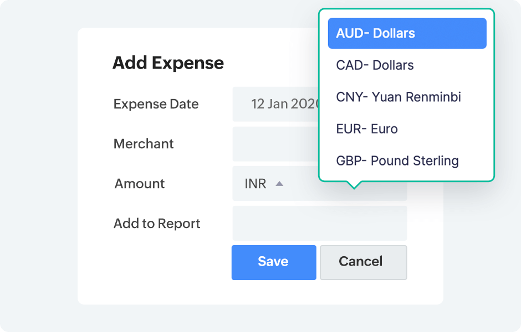This screenshot has height=332, width=521.
Task: Click the Add Expense heading
Action: pos(168,63)
